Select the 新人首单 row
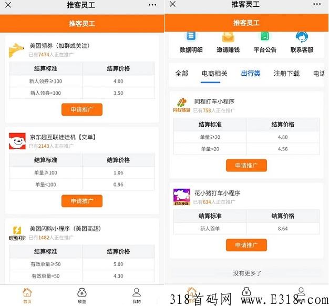This screenshot has width=329, height=306. [246, 229]
